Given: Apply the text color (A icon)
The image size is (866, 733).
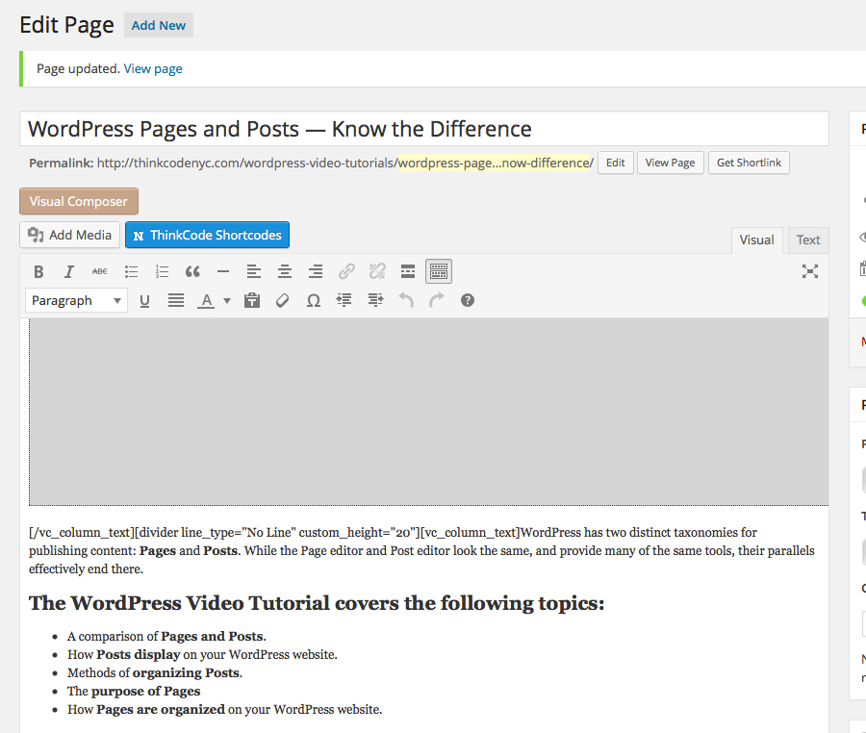Looking at the screenshot, I should [206, 301].
